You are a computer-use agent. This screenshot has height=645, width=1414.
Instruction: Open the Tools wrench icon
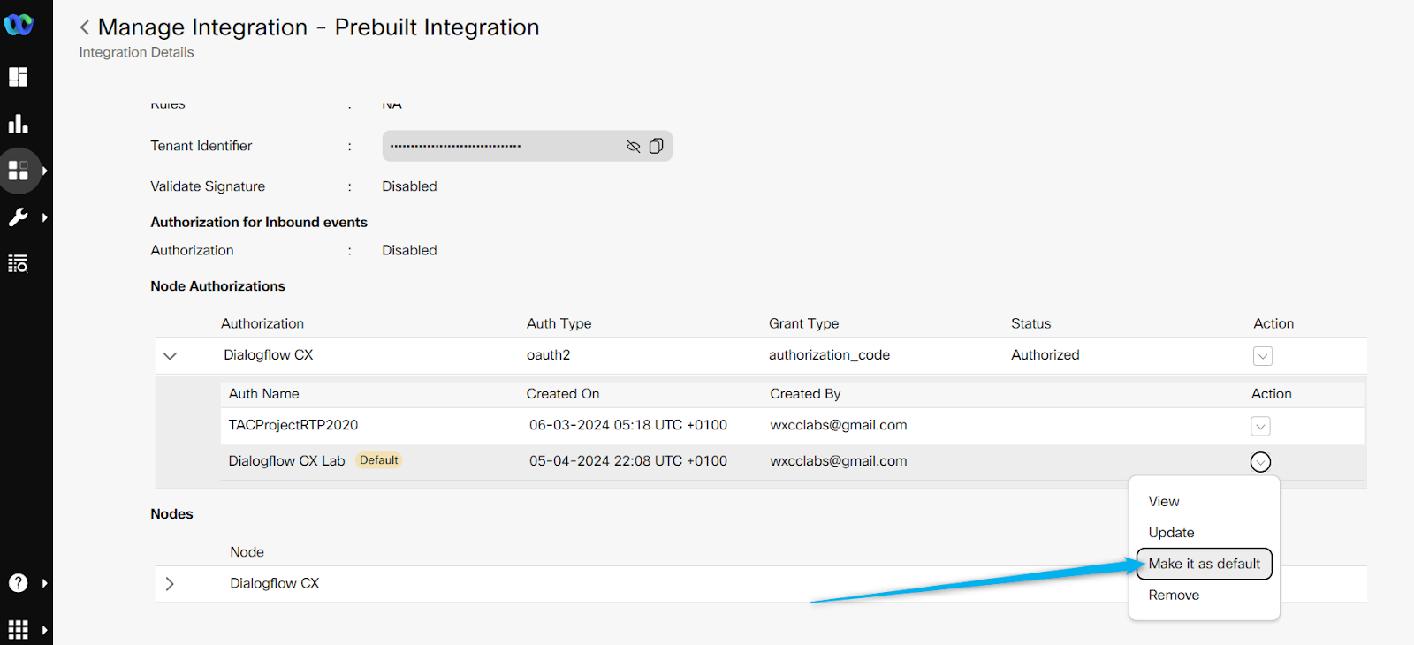pyautogui.click(x=19, y=217)
